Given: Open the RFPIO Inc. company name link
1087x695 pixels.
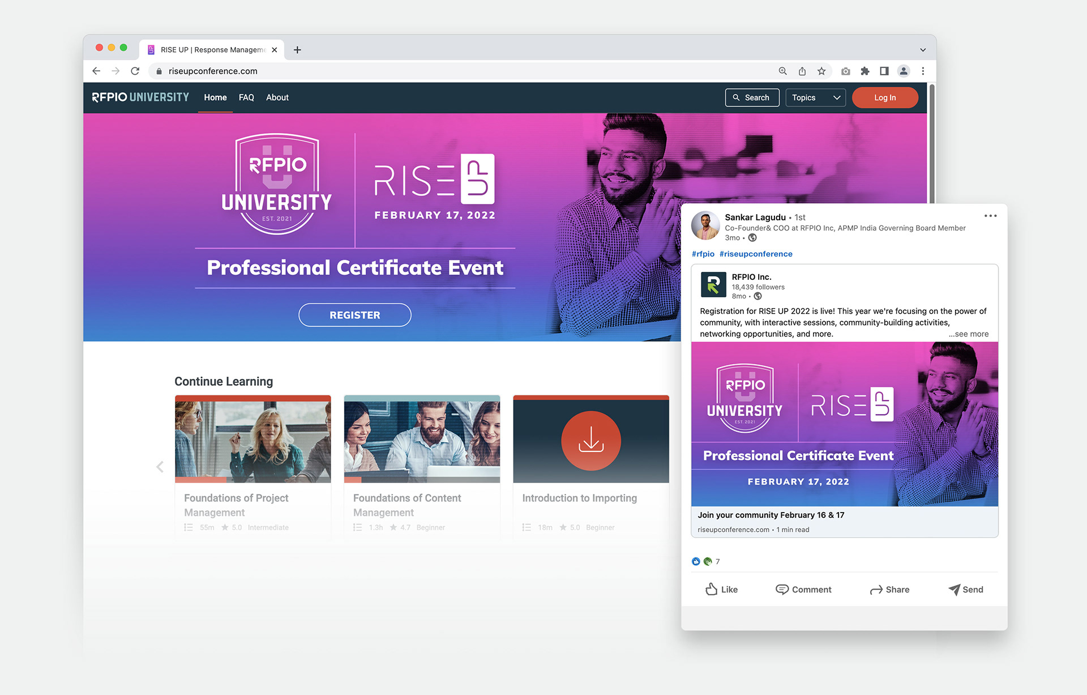Looking at the screenshot, I should [x=751, y=277].
